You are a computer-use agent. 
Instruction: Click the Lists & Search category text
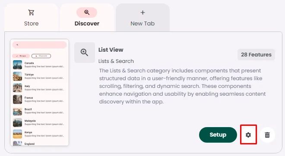116,61
